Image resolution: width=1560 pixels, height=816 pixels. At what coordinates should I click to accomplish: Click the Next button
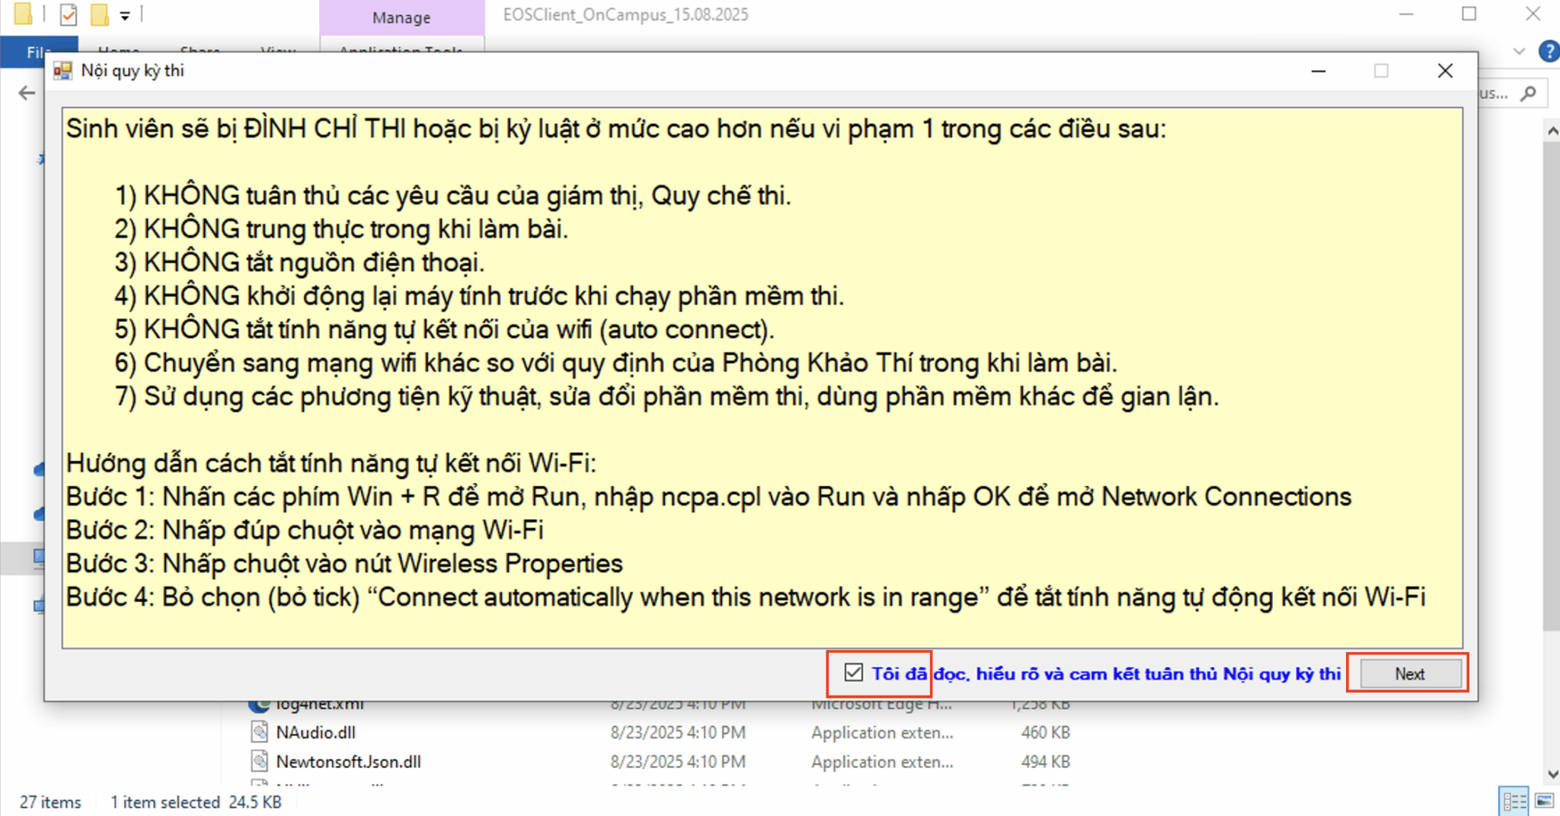point(1408,674)
